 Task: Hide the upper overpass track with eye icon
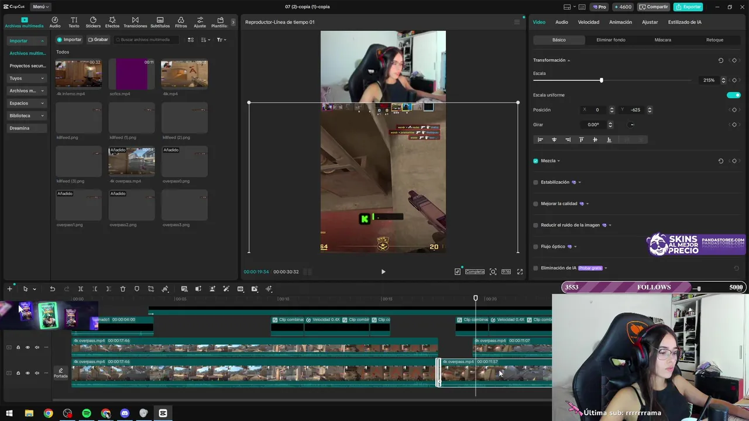point(28,347)
